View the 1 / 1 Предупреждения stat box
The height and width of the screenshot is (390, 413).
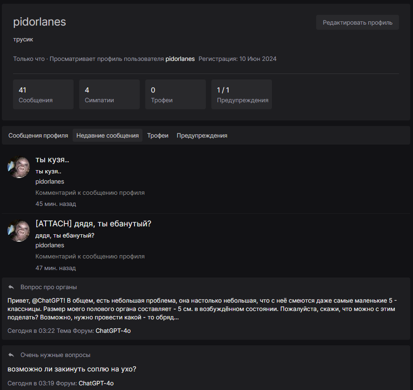pyautogui.click(x=242, y=94)
